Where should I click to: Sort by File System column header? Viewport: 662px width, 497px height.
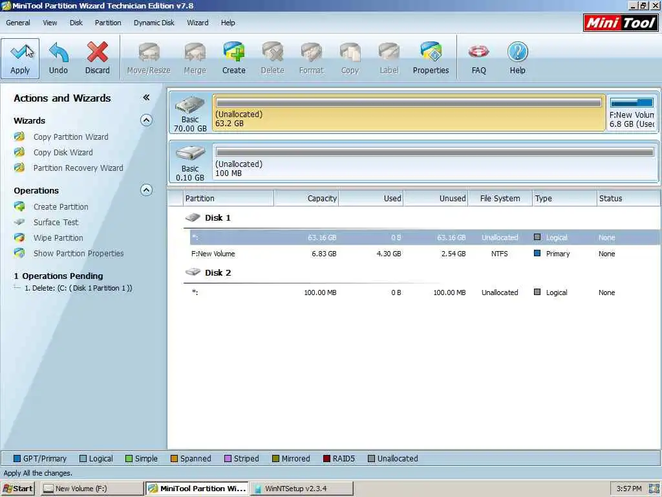coord(500,198)
